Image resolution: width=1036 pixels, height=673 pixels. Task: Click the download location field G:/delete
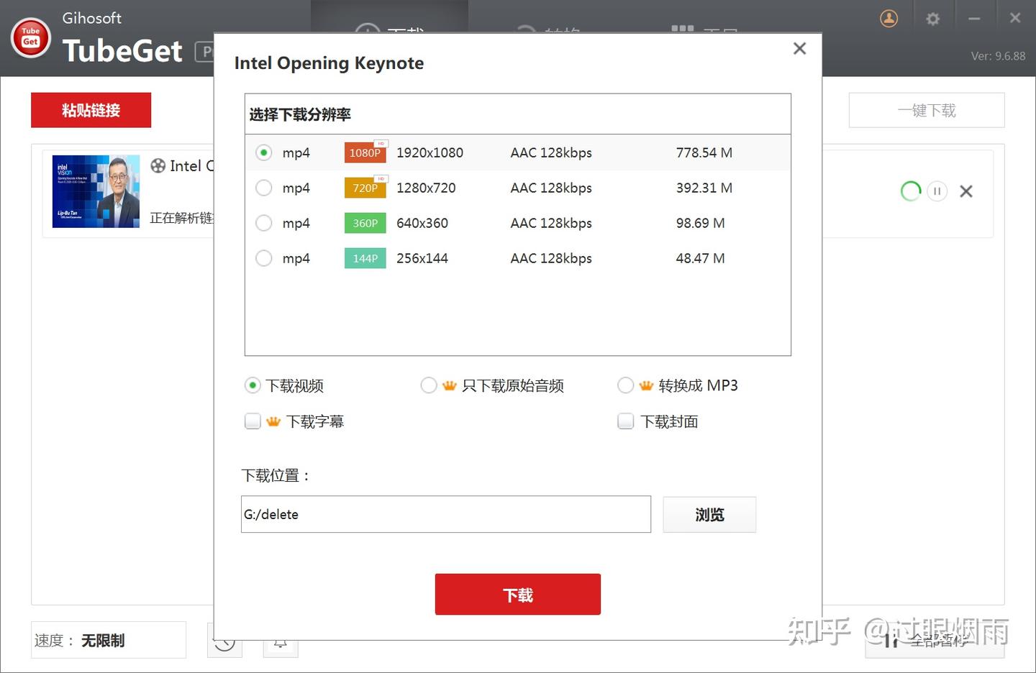[x=446, y=514]
